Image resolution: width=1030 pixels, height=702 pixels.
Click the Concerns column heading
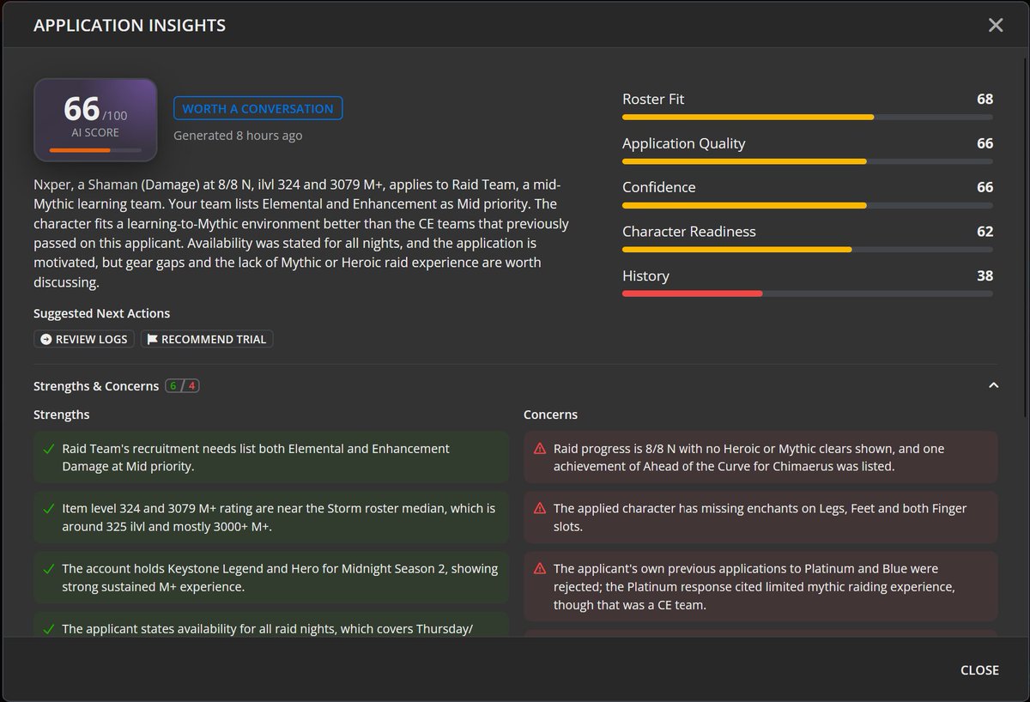(550, 415)
